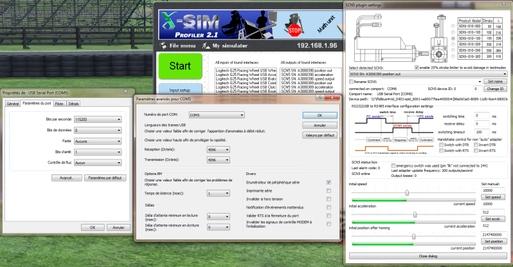Open Input setup in X-Sim sidebar
This screenshot has height=267, width=513.
tap(180, 90)
